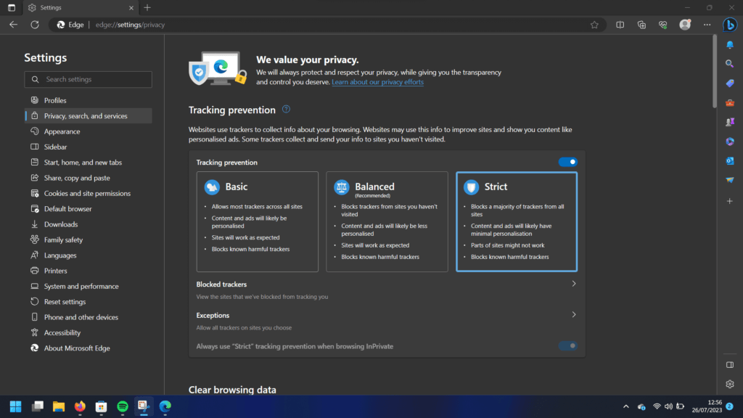
Task: Choose the Balanced tracking prevention card
Action: (387, 221)
